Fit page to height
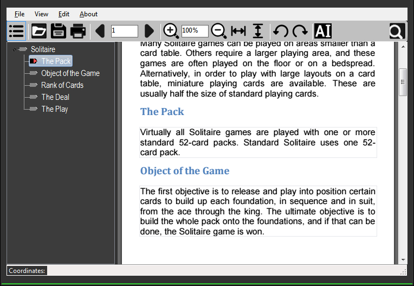The image size is (414, 286). tap(258, 31)
